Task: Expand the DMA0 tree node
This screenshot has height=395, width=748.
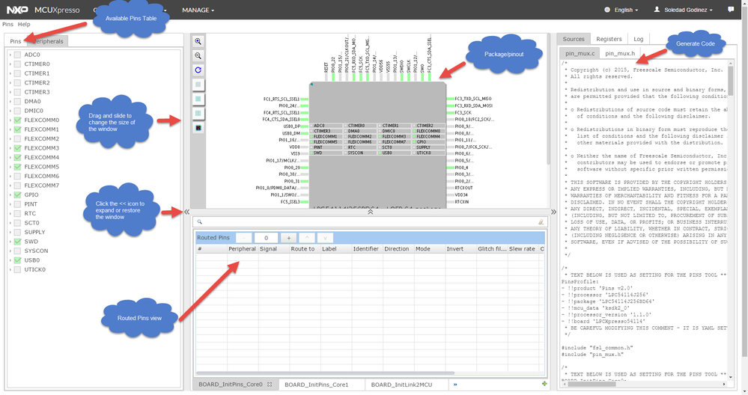Action: click(x=10, y=102)
